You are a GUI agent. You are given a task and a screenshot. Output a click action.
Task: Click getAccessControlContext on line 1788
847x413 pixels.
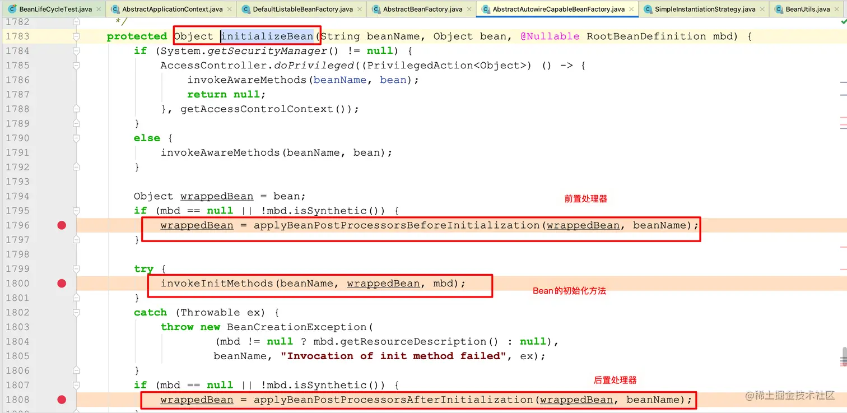pos(257,109)
